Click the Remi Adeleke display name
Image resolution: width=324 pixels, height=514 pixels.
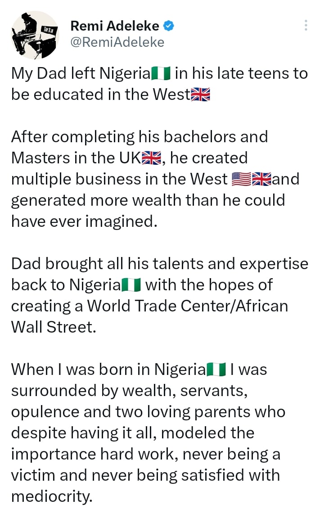click(115, 27)
